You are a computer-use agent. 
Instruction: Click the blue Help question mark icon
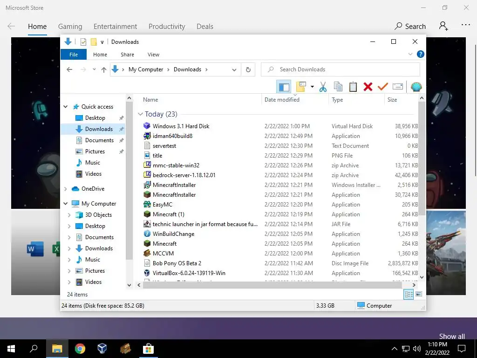click(x=421, y=54)
